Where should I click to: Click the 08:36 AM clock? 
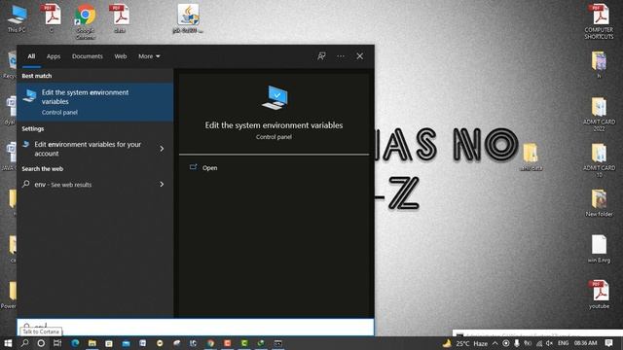(x=585, y=343)
